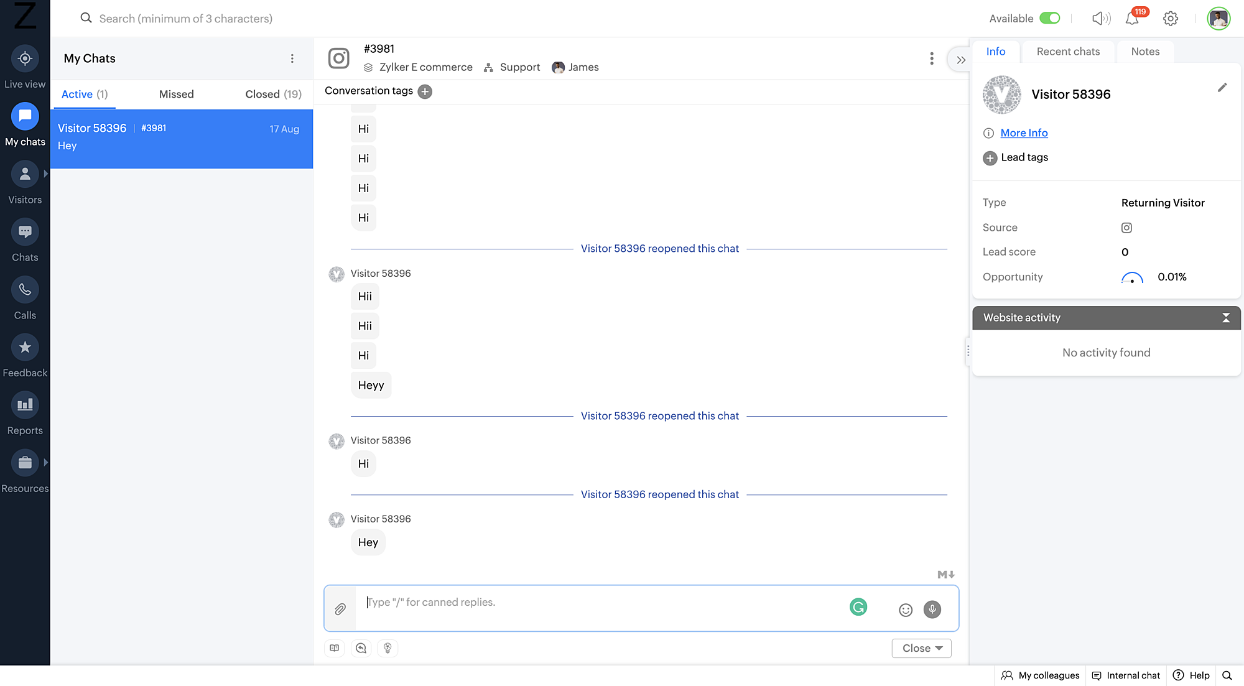
Task: Collapse the right info panel chevron
Action: [x=960, y=60]
